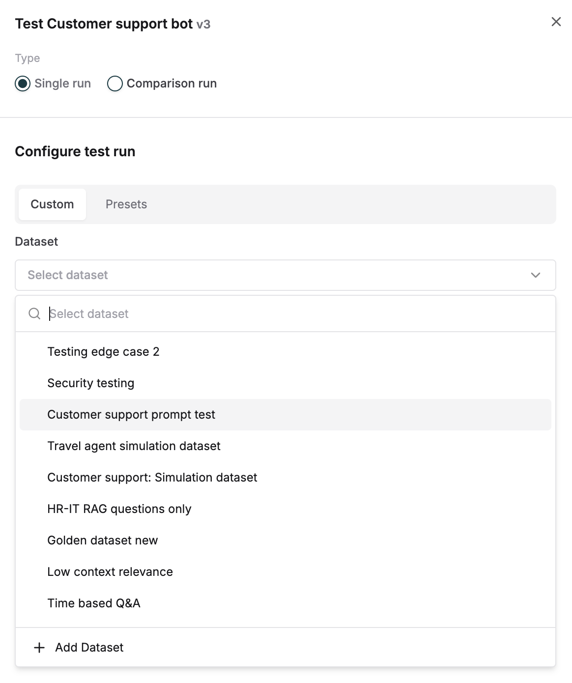The height and width of the screenshot is (683, 572).
Task: Choose Testing edge case 2 dataset
Action: pyautogui.click(x=103, y=351)
